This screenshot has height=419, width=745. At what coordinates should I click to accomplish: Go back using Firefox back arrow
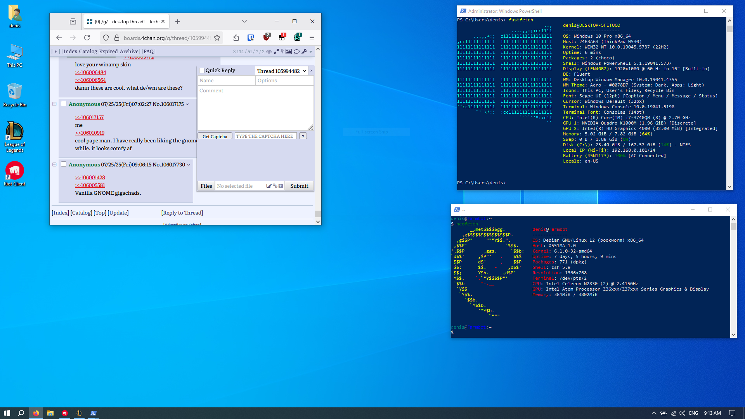pos(59,38)
